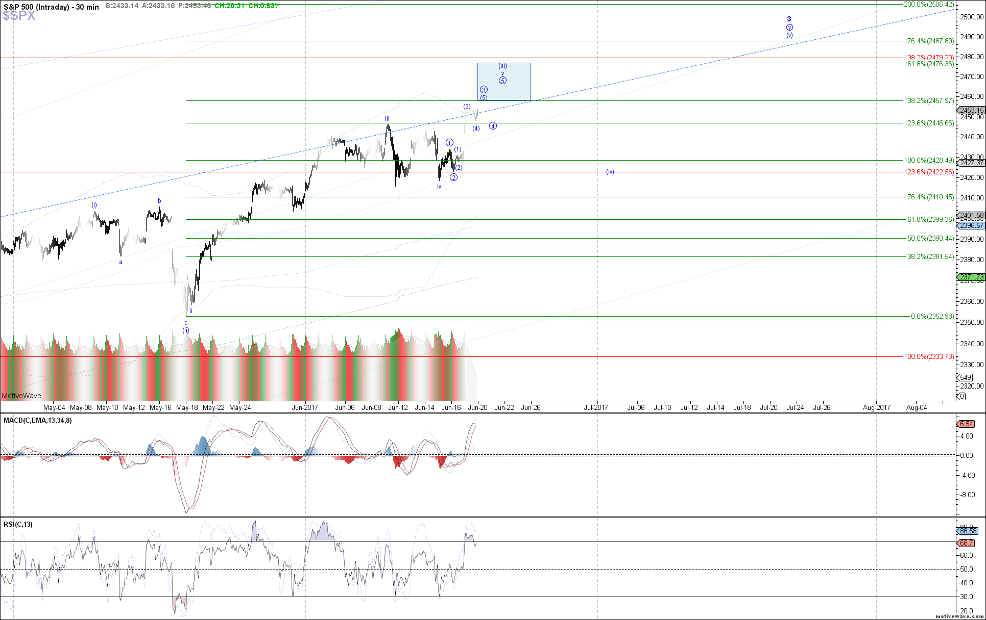
Task: Open the RSI(C,13) indicator title
Action: click(18, 525)
